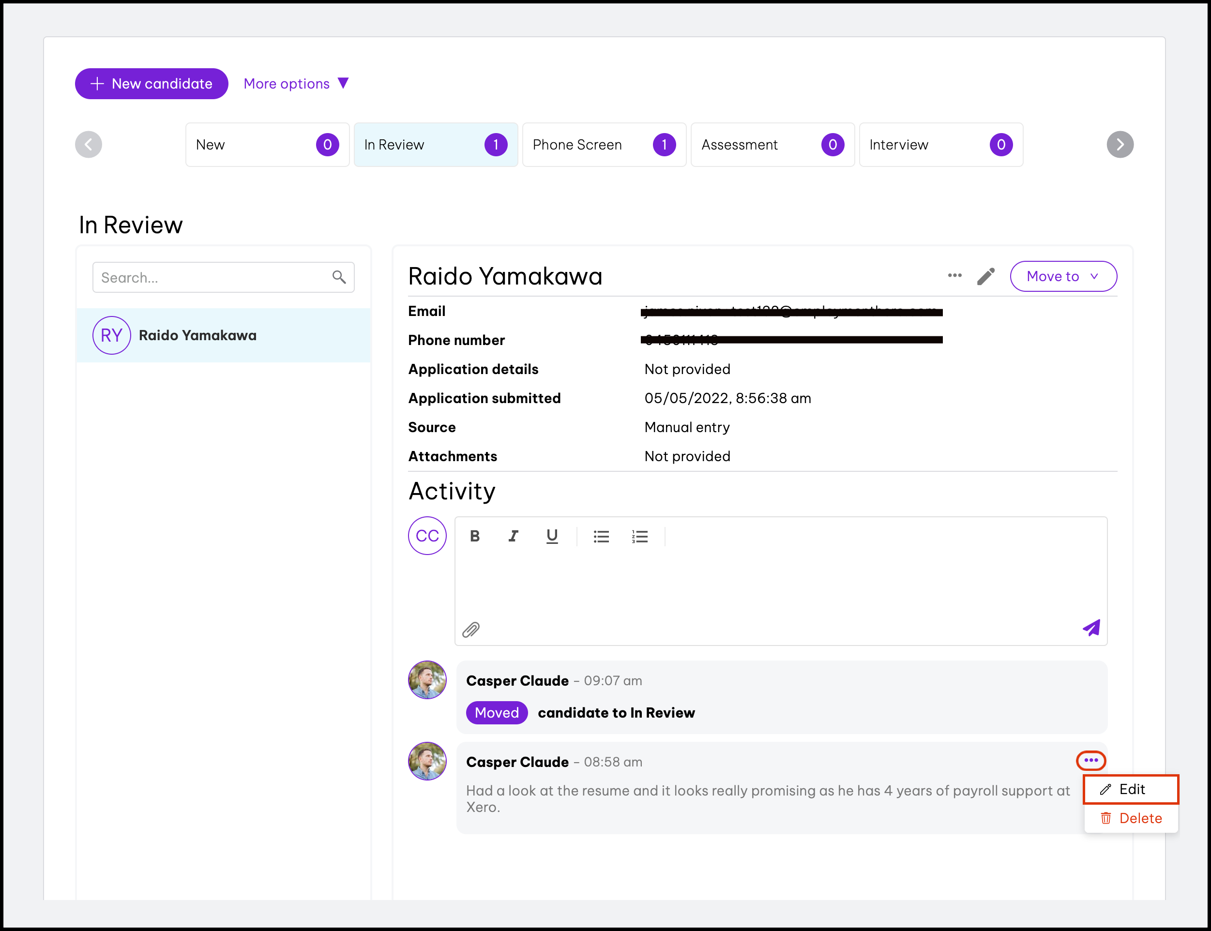Edit candidate with pencil icon
The image size is (1211, 931).
985,276
